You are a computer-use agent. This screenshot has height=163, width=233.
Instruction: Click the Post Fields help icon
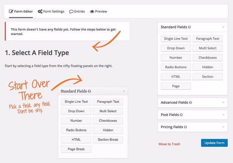[181, 115]
